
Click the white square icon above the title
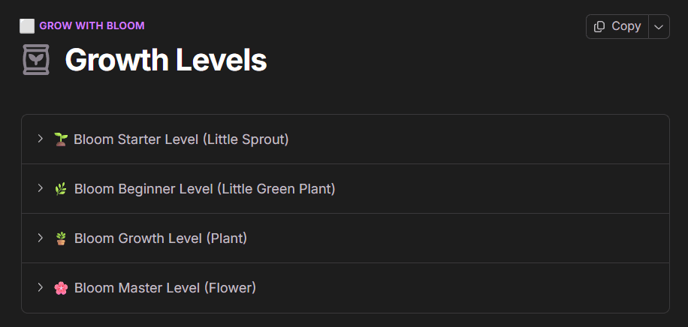(27, 26)
